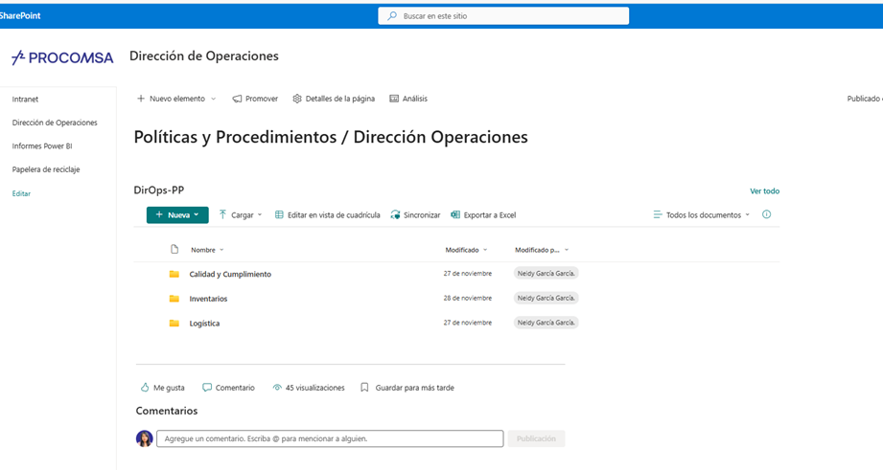Go to Papelera de reciclaje
This screenshot has width=883, height=470.
click(x=46, y=169)
